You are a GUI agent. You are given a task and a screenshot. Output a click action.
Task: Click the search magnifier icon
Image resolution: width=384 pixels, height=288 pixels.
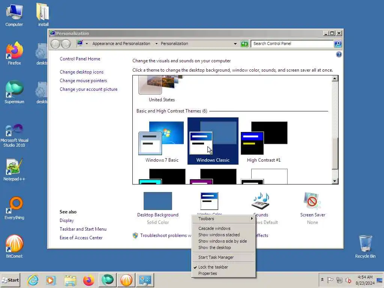click(x=338, y=44)
